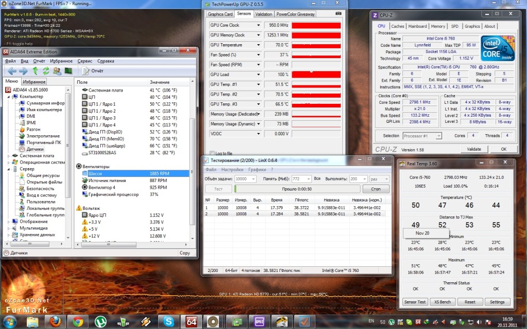Click the Отчёт report icon in AIDA64 toolbar

(93, 71)
